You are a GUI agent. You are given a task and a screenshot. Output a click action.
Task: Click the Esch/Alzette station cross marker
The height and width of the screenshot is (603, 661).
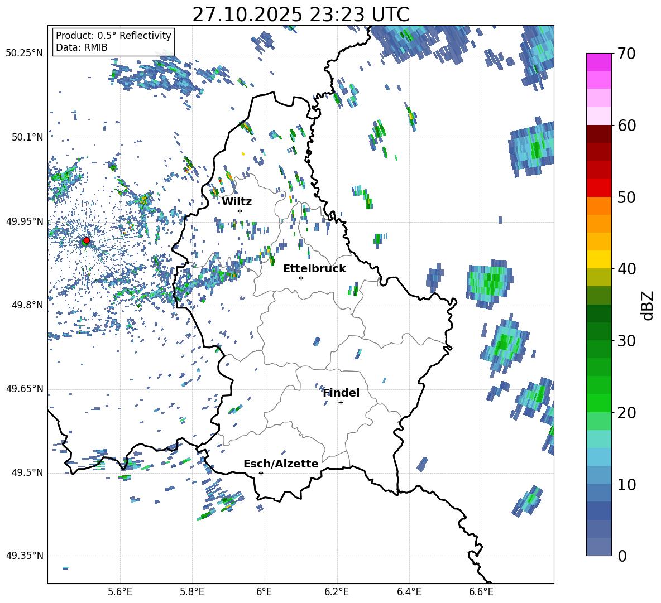coord(261,473)
